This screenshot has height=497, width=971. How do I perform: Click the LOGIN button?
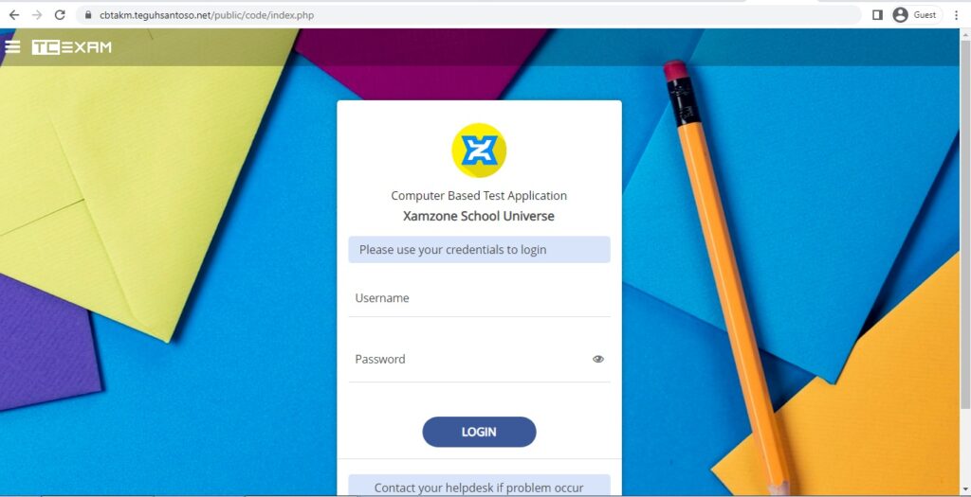(x=479, y=432)
